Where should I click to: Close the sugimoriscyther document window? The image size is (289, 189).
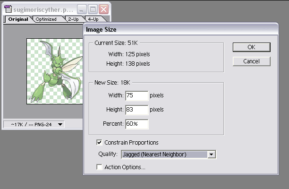coord(103,9)
